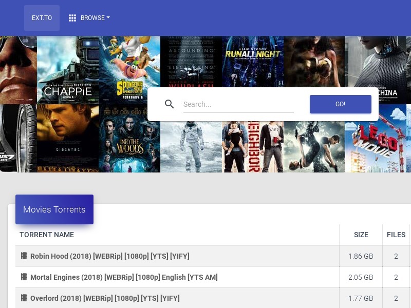This screenshot has height=308, width=411.
Task: Select the 2.05 GB size cell
Action: [x=361, y=277]
